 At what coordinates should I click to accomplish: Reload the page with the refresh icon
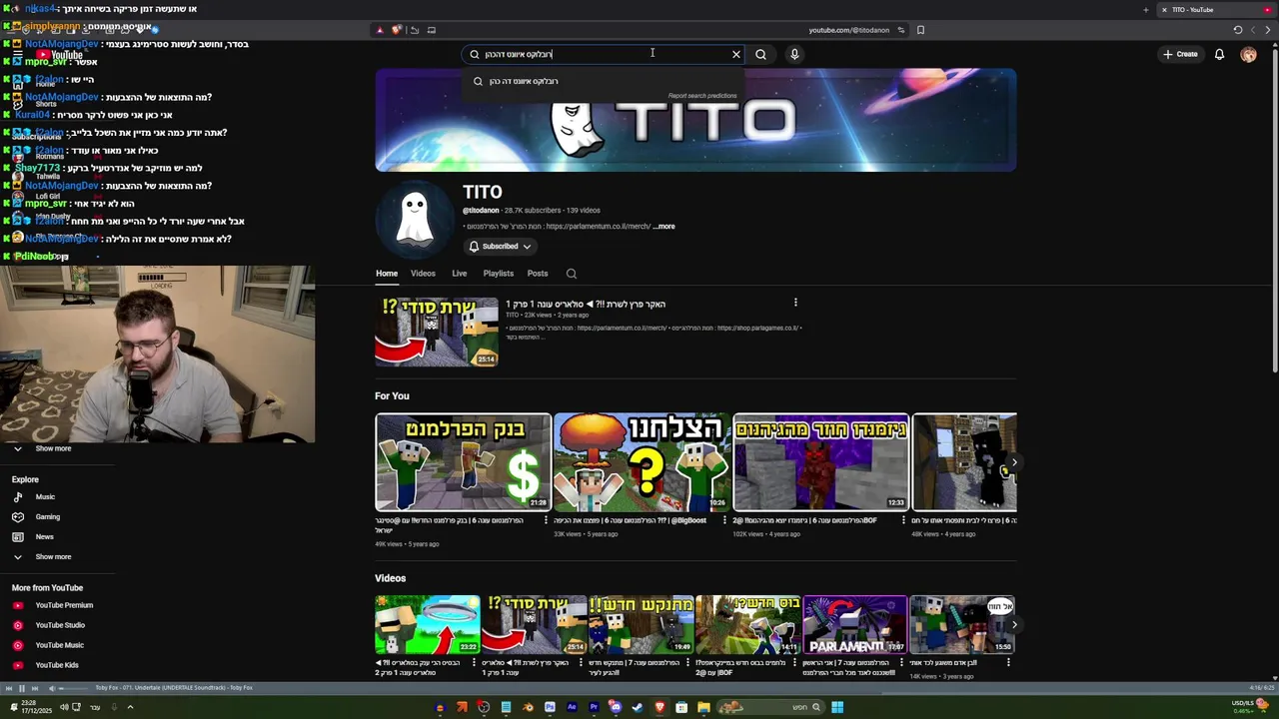[1237, 30]
